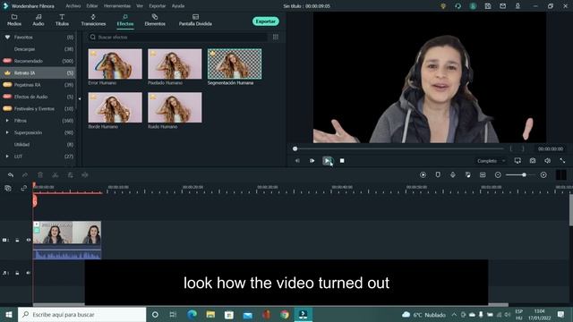Select the video clip in the timeline
Screen dimensions: 573x322
pos(67,240)
